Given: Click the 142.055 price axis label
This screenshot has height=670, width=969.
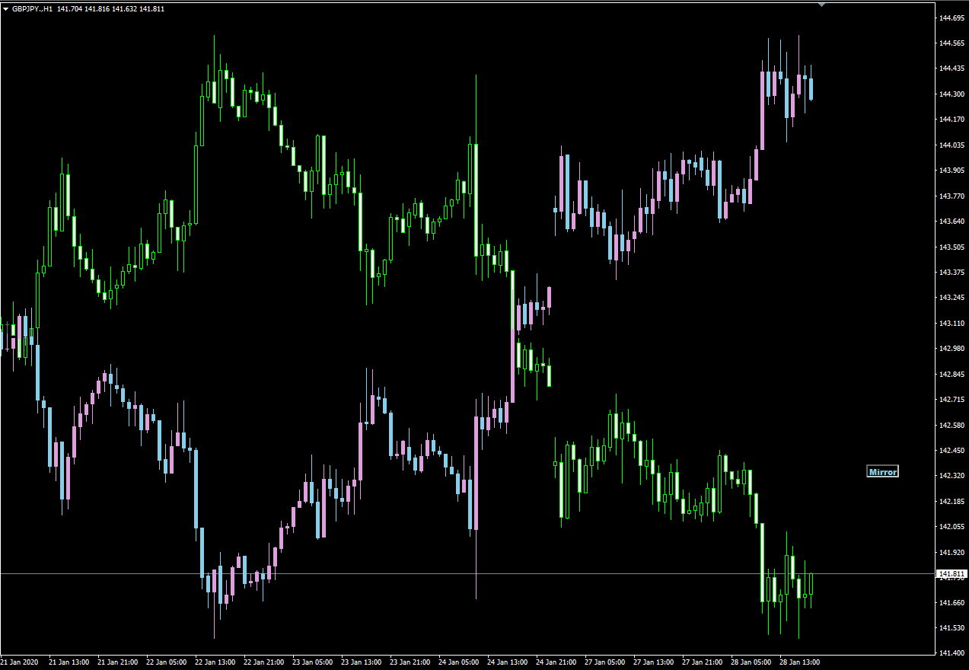Looking at the screenshot, I should click(x=952, y=527).
